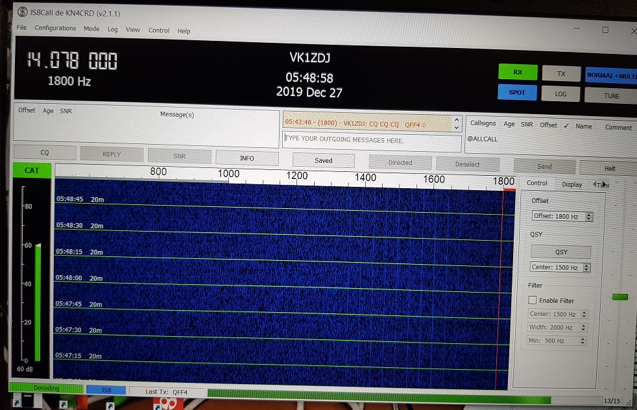
Task: Click the Last Tx QFF4 status label
Action: (x=166, y=392)
